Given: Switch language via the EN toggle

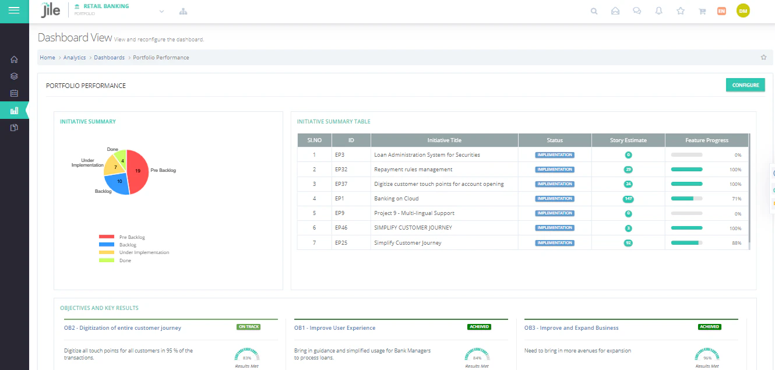Looking at the screenshot, I should tap(721, 10).
